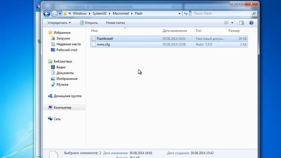Click the Домашняя группа icon
The height and width of the screenshot is (158, 281).
[50, 96]
